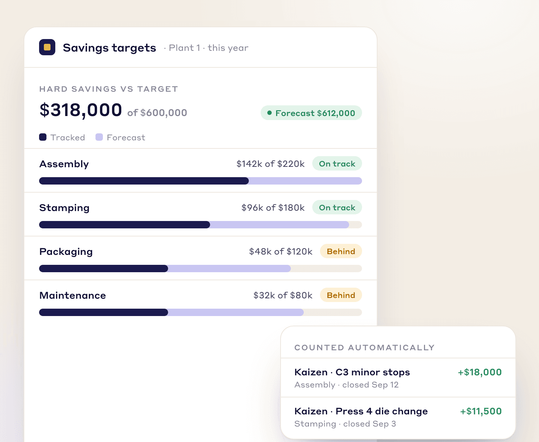This screenshot has height=442, width=539.
Task: Open the Assembly row label
Action: click(64, 164)
